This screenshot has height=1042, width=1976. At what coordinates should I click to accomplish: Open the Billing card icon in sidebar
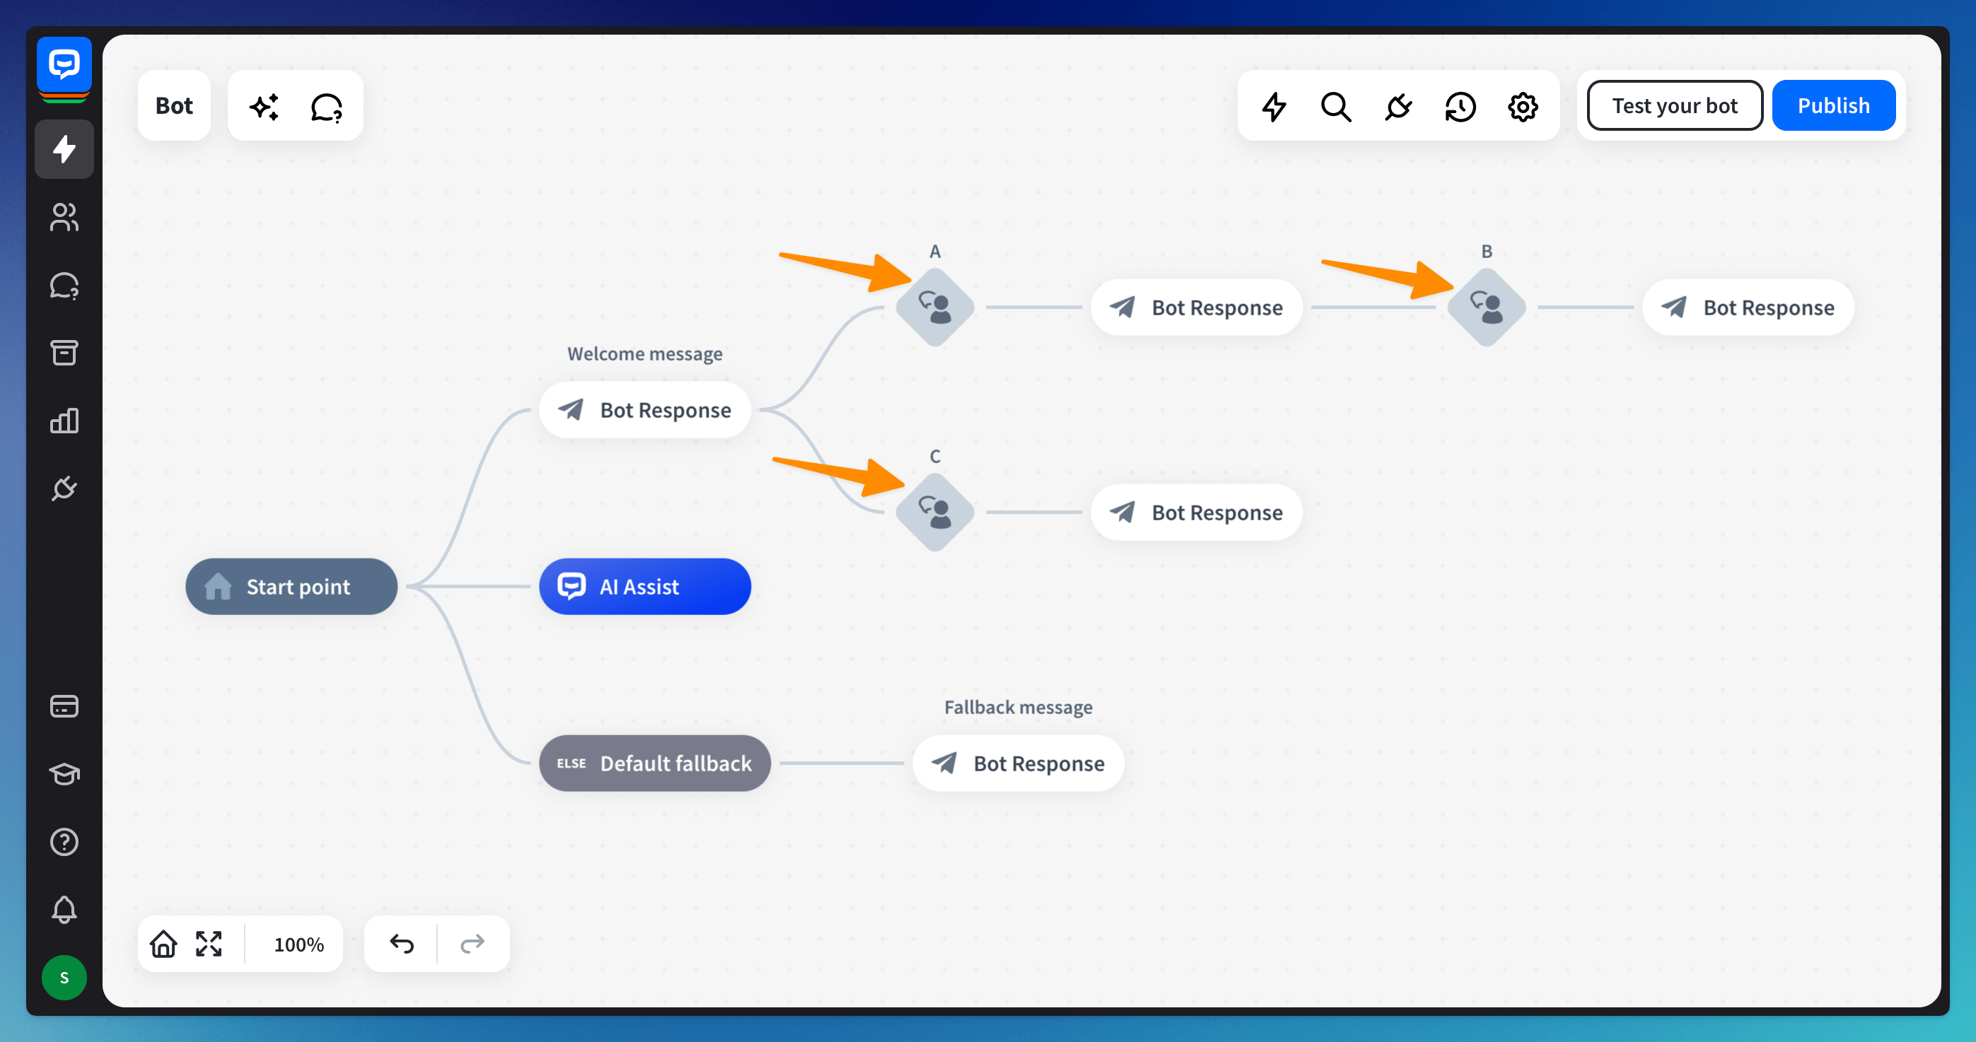click(64, 706)
